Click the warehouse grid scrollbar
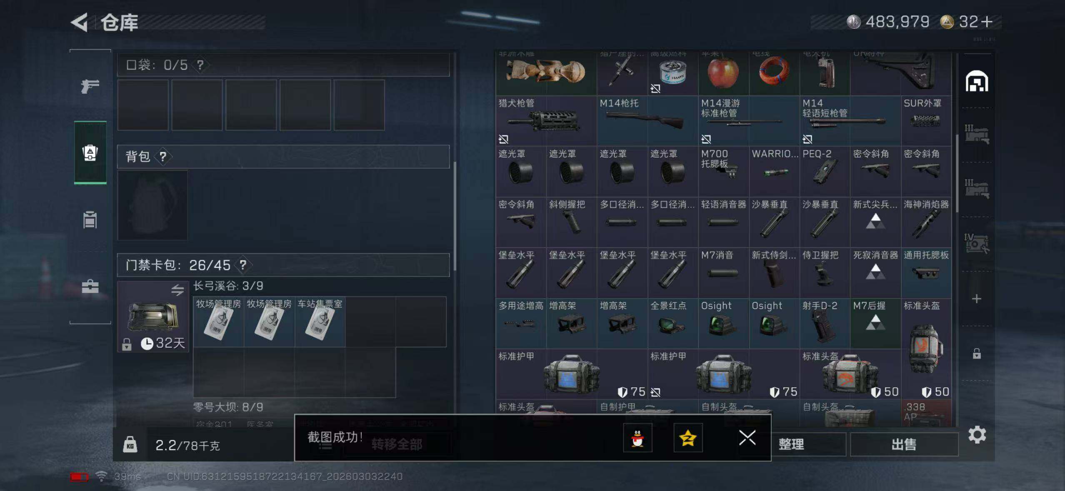 click(957, 173)
